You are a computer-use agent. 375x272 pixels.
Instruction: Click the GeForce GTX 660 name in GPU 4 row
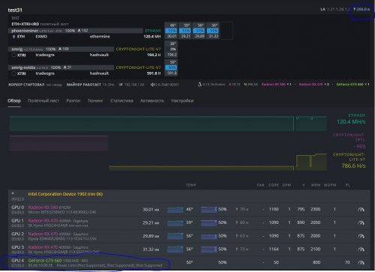tap(45, 261)
